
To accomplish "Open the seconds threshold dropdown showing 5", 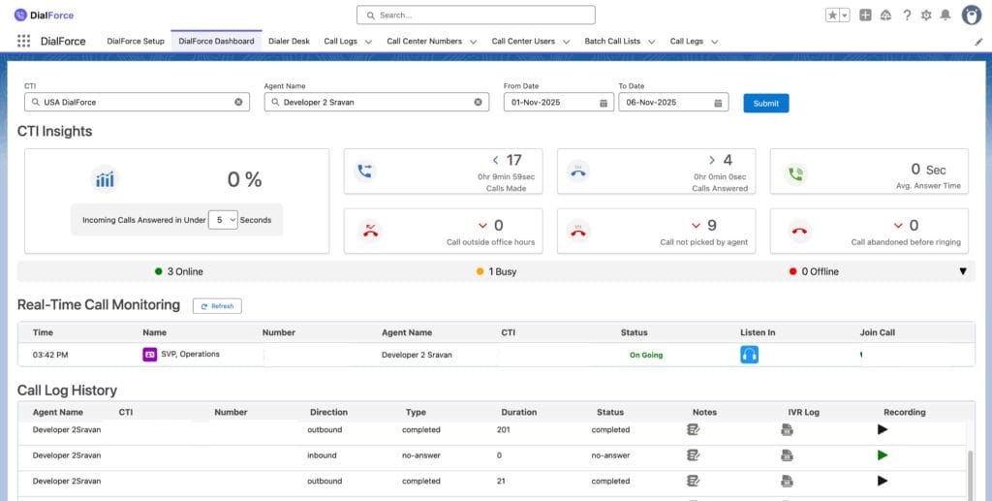I will coord(223,220).
